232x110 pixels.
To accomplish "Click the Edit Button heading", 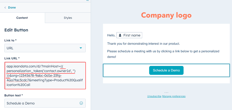I will [16, 30].
